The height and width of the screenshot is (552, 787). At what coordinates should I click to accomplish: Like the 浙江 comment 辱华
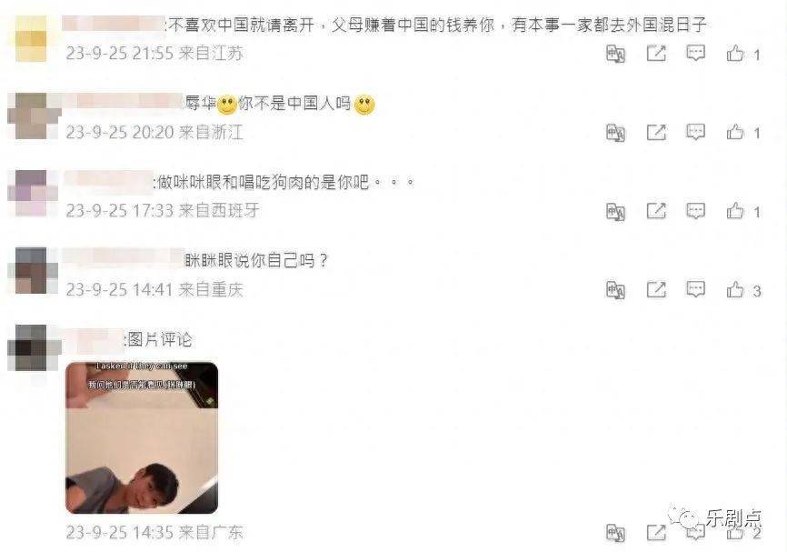click(735, 132)
